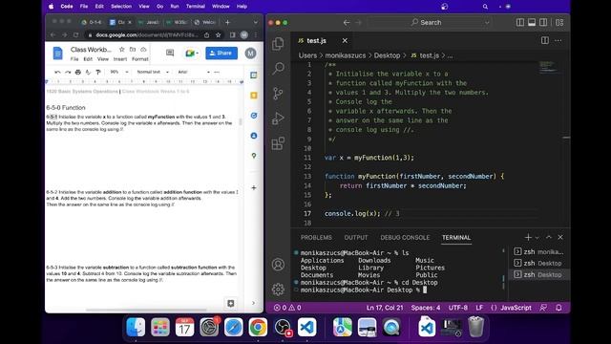Open the Format menu in Google Docs
The height and width of the screenshot is (344, 611).
pos(140,59)
